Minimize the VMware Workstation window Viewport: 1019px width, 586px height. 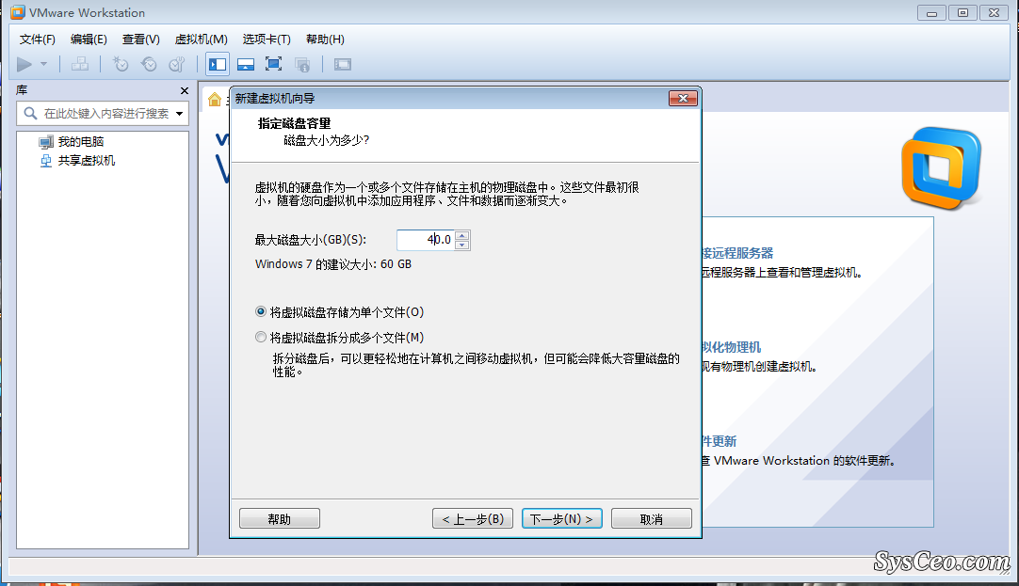(931, 13)
